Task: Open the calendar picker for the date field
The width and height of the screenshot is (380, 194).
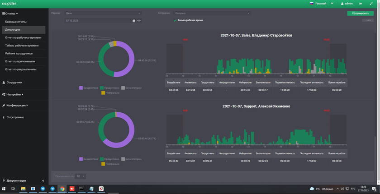Action: coord(134,21)
